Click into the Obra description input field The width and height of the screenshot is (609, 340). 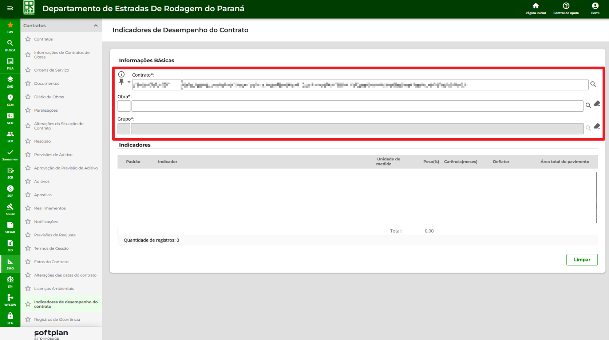(x=357, y=106)
